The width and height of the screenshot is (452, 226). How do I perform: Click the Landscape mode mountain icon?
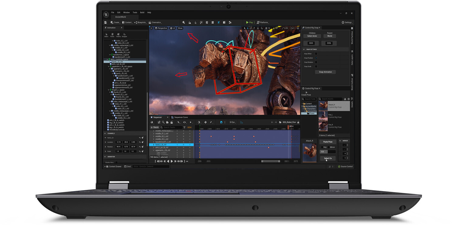pos(190,22)
